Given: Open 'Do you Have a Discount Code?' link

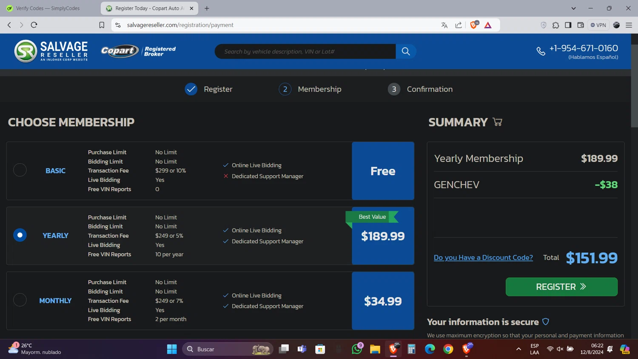Looking at the screenshot, I should click(x=483, y=257).
